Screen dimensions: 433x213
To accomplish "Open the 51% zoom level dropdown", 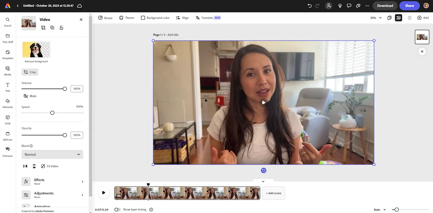I will tap(376, 18).
